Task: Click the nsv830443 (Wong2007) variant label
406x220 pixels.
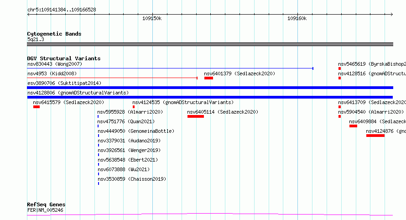Action: (55, 64)
